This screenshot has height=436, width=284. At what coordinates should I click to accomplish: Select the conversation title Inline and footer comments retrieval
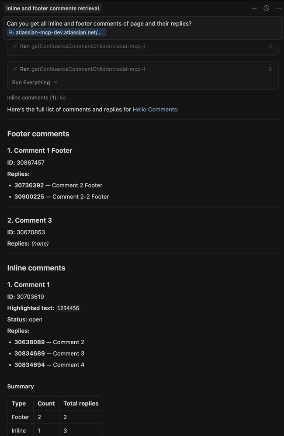52,8
